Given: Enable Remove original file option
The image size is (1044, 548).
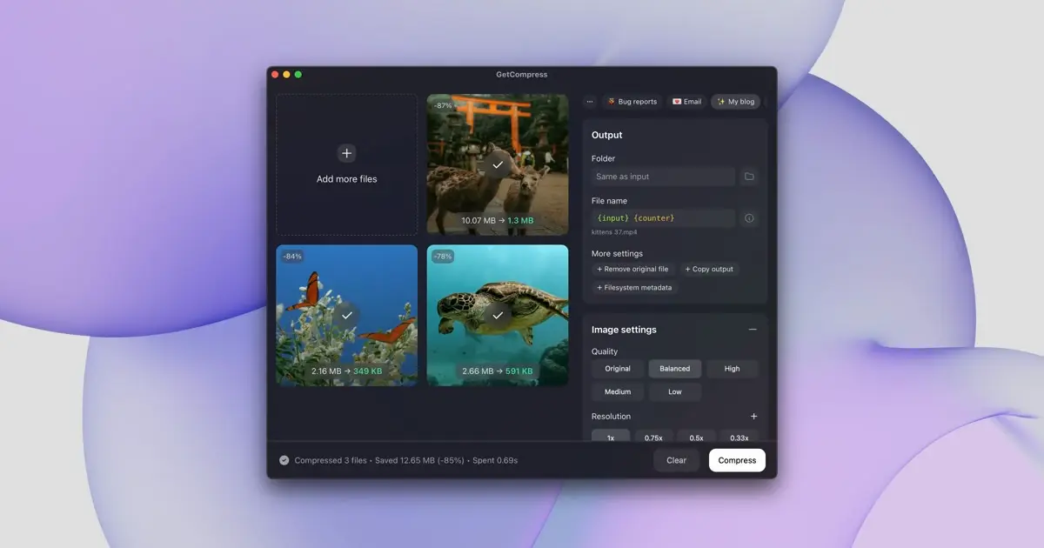Looking at the screenshot, I should click(632, 270).
